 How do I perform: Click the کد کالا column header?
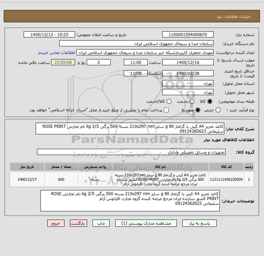coord(226,167)
